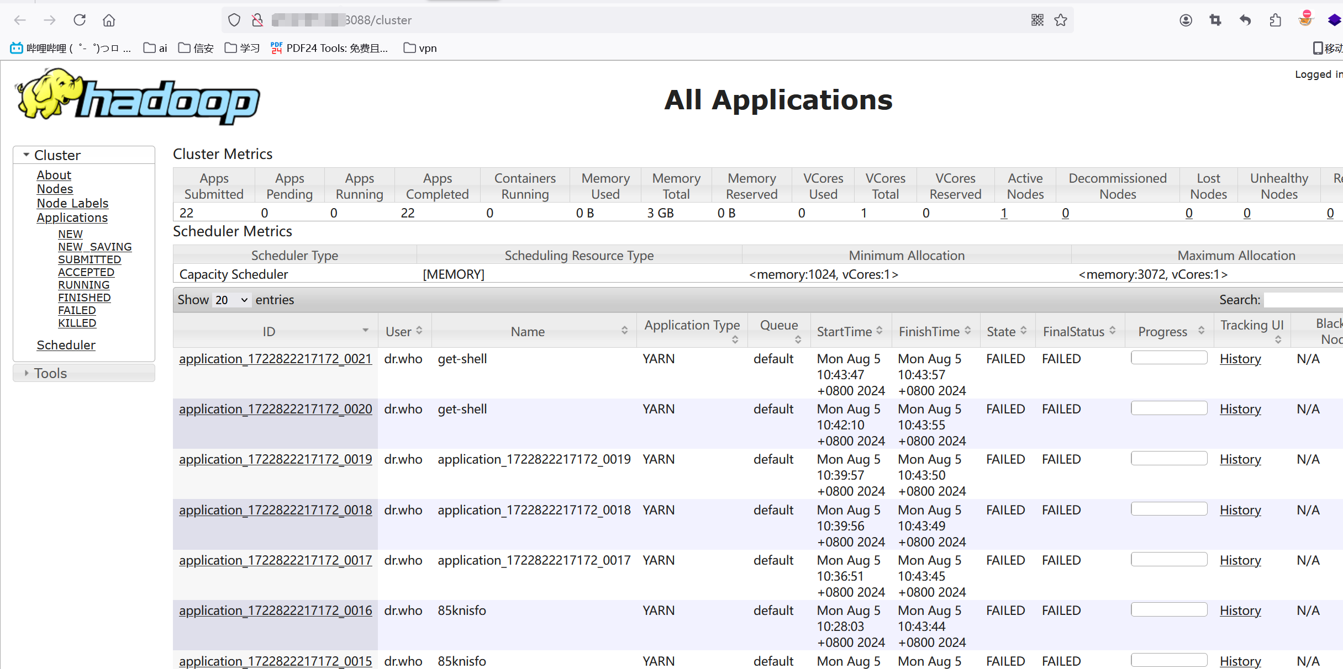Collapse the Cluster sidebar section
The height and width of the screenshot is (669, 1343).
84,155
